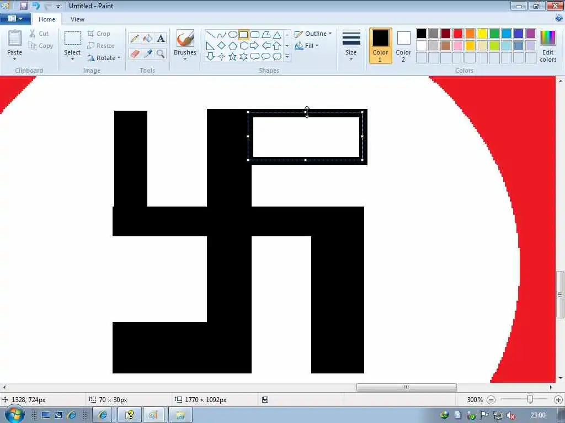Choose the Down arrow shape

coord(211,57)
